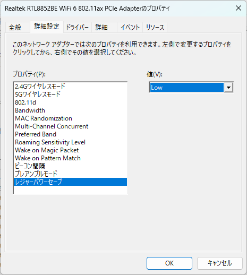247x275 pixels.
Task: Select Multi-Channel Concurrent property
Action: point(70,126)
